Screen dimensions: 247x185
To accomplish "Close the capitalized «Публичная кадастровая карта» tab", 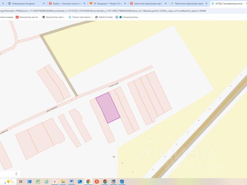I will (206, 3).
